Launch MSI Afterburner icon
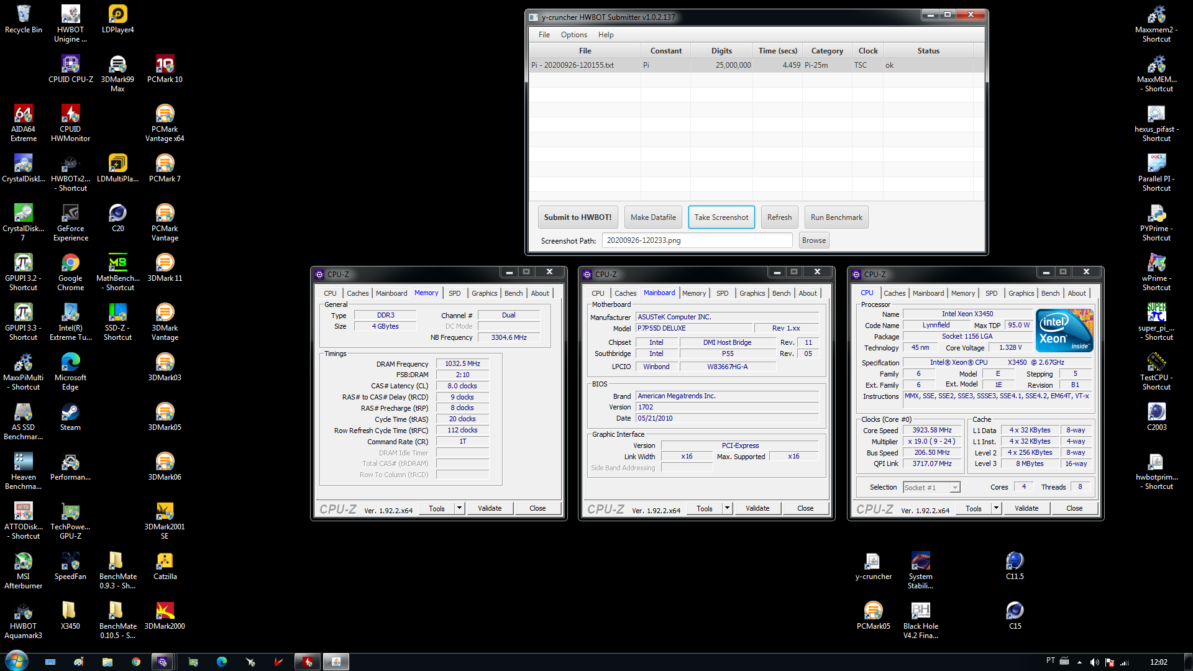Image resolution: width=1193 pixels, height=671 pixels. coord(24,570)
